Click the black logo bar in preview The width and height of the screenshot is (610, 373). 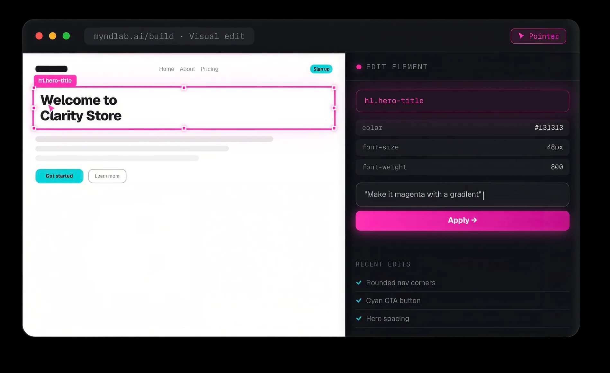coord(51,69)
